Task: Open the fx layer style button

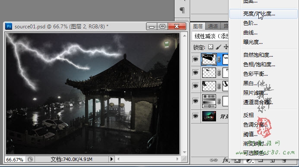Action: [226, 160]
